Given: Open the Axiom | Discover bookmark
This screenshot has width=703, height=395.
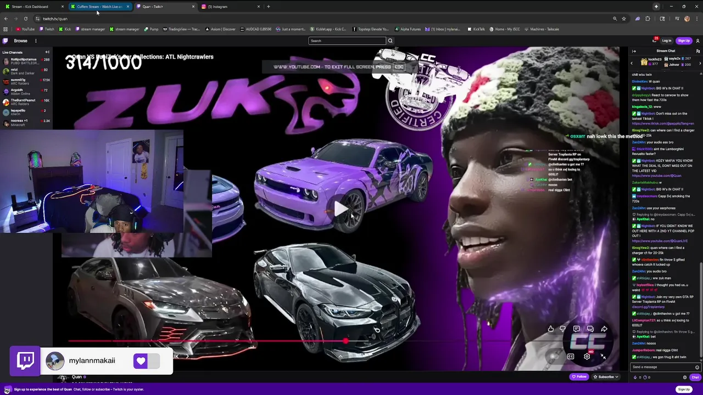Looking at the screenshot, I should (x=221, y=29).
